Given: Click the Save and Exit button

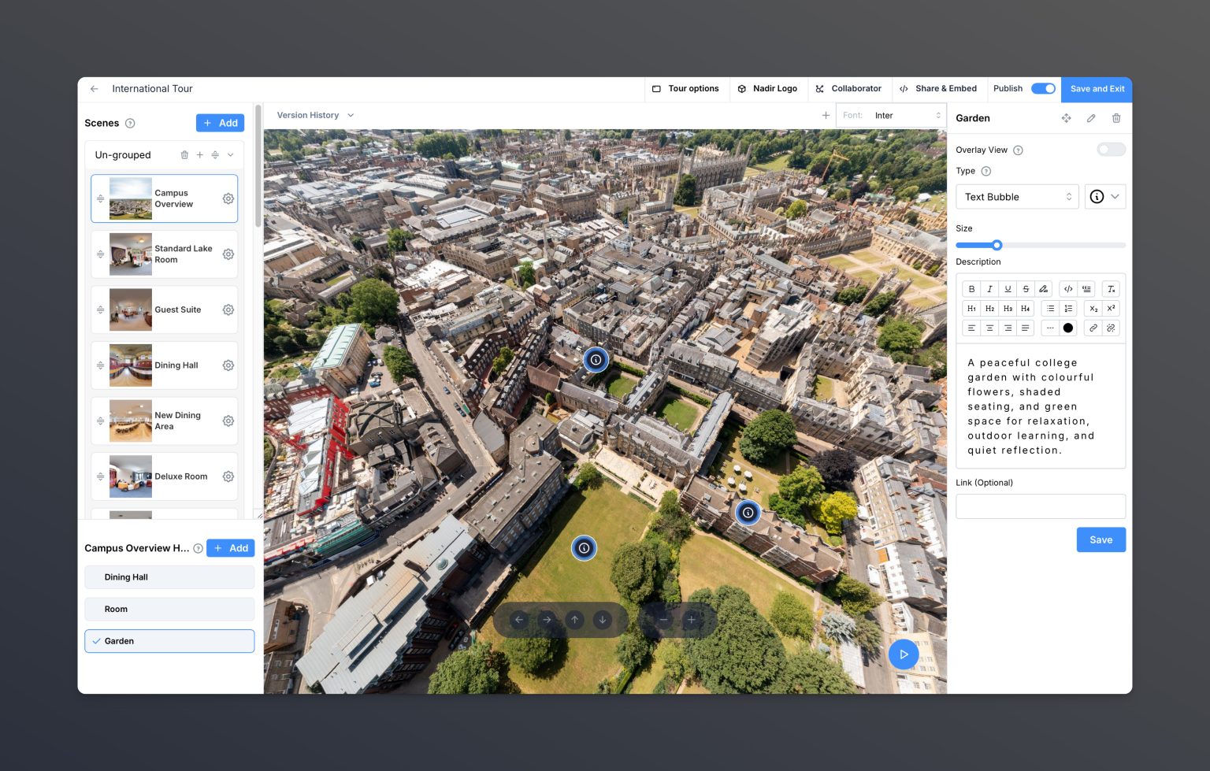Looking at the screenshot, I should 1097,89.
